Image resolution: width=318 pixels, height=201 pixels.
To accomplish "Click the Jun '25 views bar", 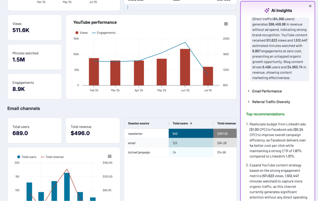I will click(185, 67).
